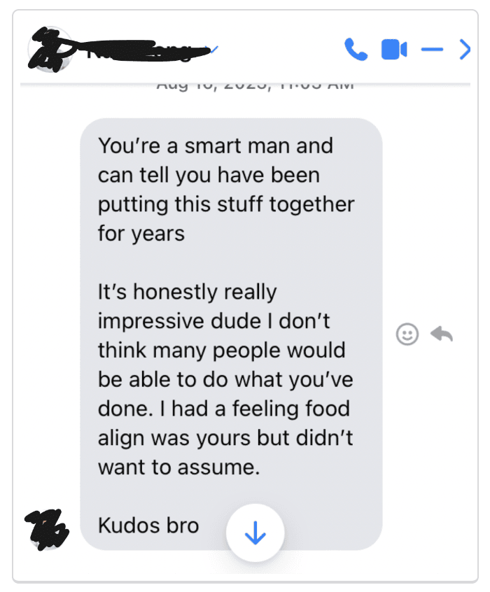Image resolution: width=490 pixels, height=592 pixels.
Task: Click the words "food align" in message
Action: 224,423
